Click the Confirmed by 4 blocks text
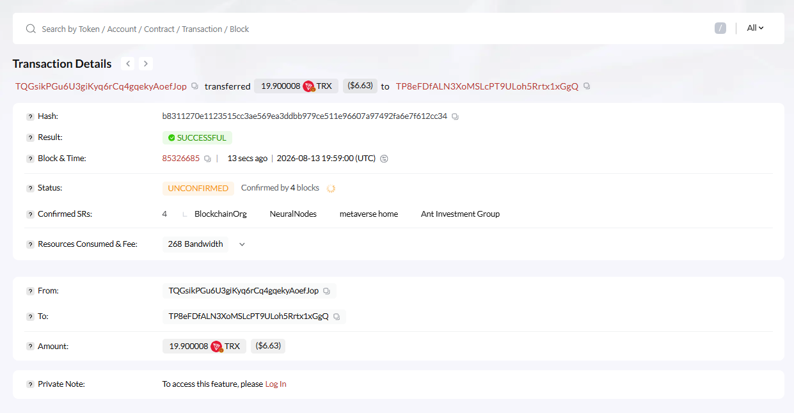 280,188
